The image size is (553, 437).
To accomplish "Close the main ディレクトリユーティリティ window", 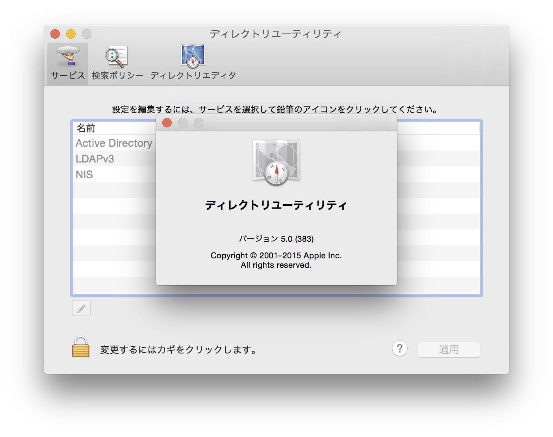I will [x=55, y=34].
